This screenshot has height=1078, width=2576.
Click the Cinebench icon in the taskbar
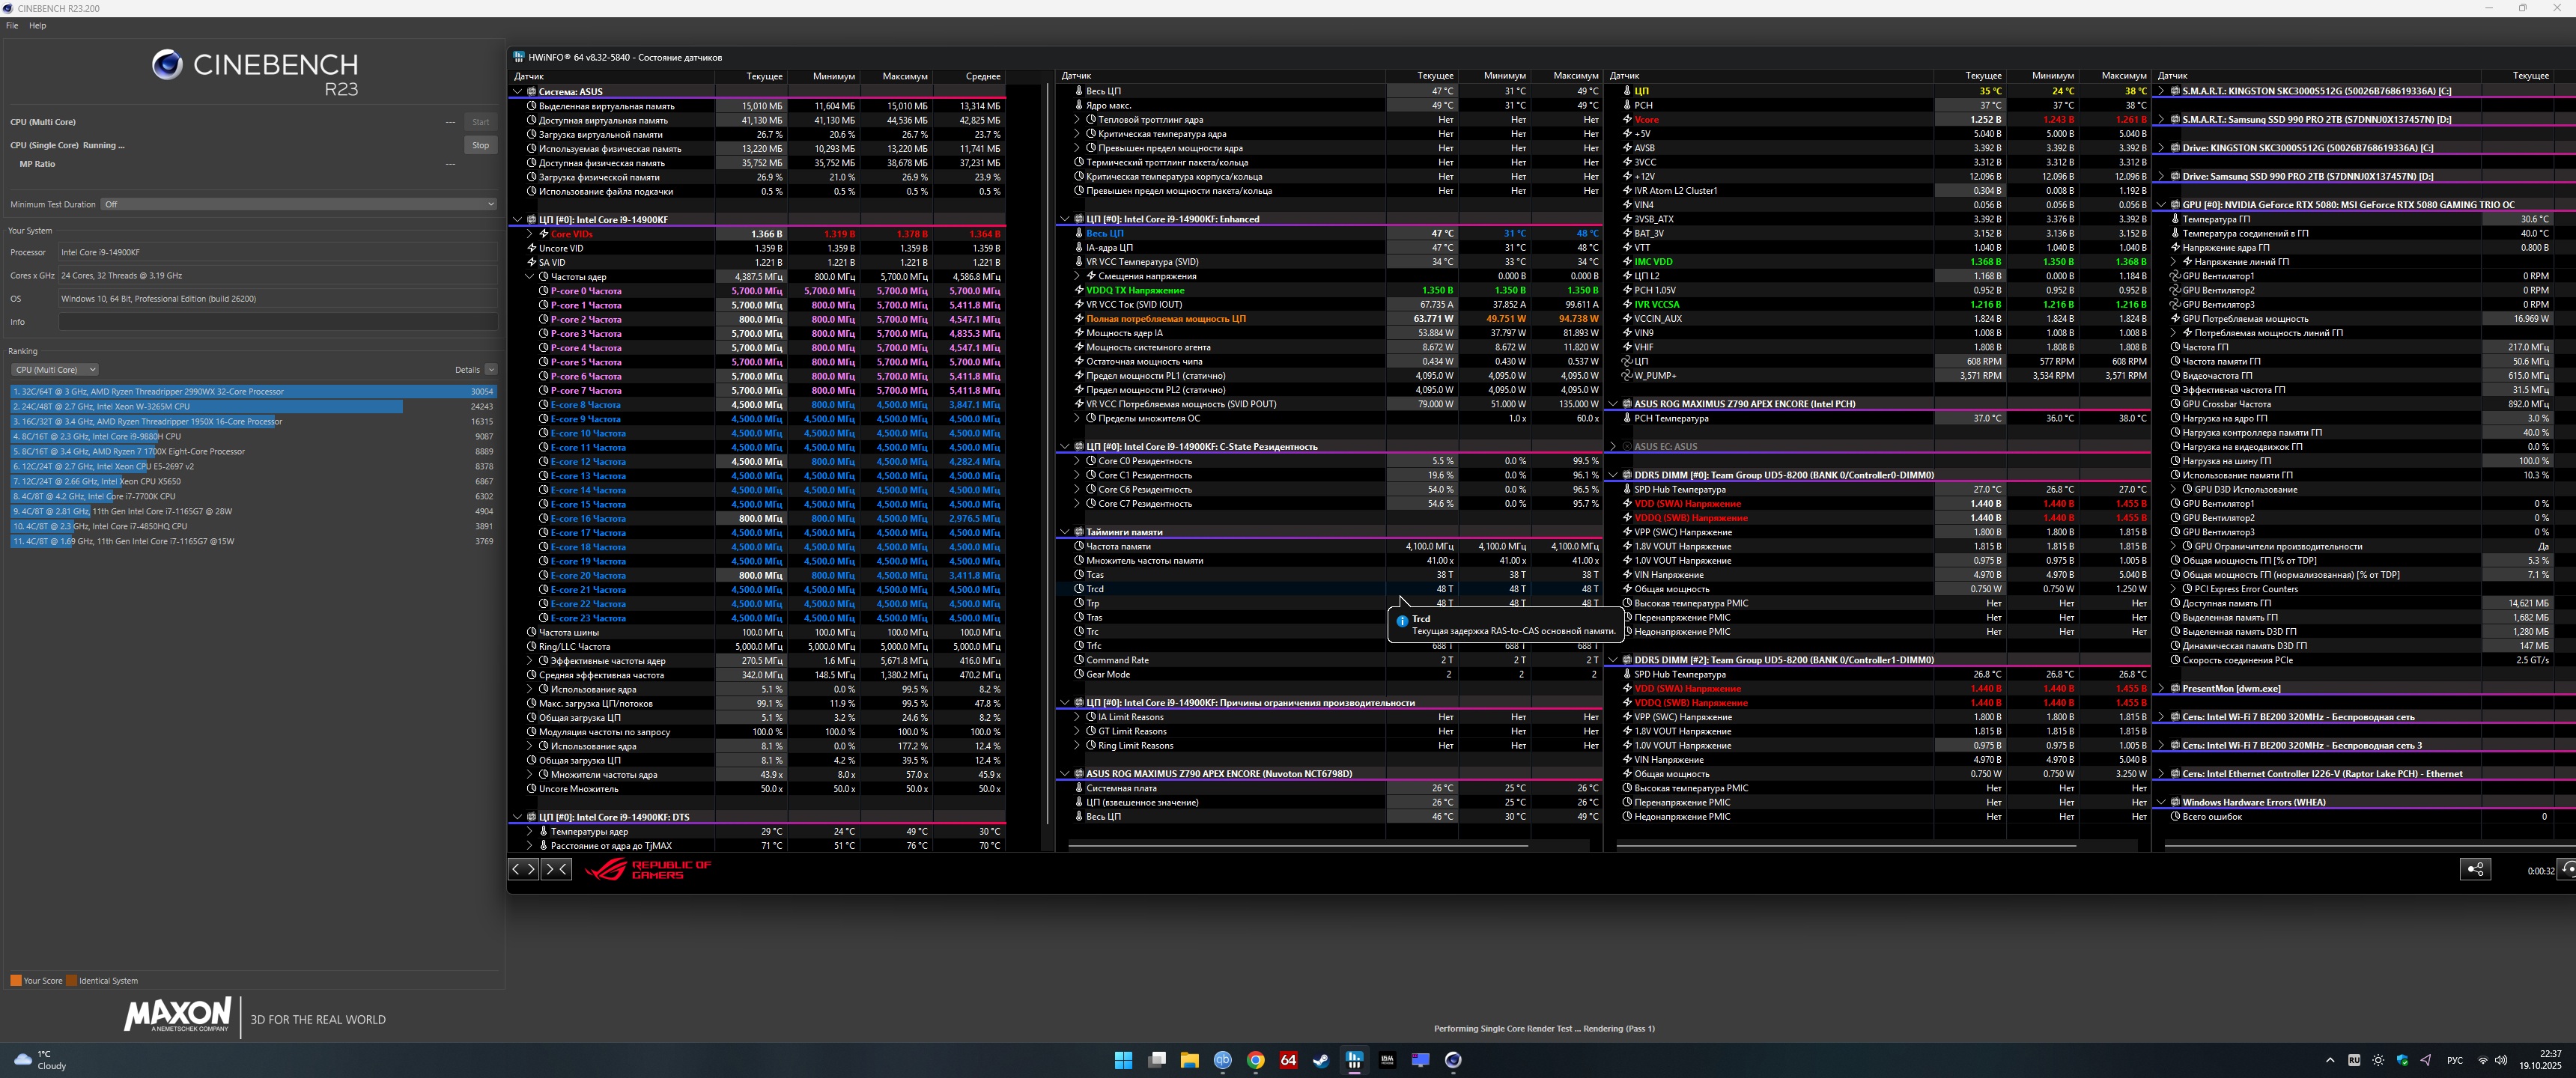tap(1453, 1060)
